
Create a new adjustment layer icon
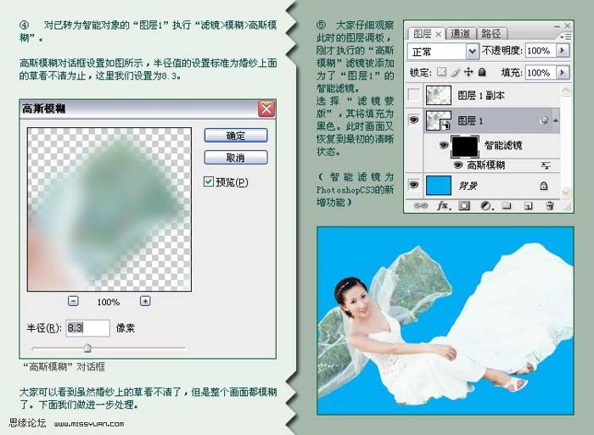(x=485, y=205)
